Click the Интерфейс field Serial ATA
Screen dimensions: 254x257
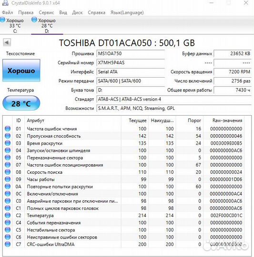tap(131, 72)
